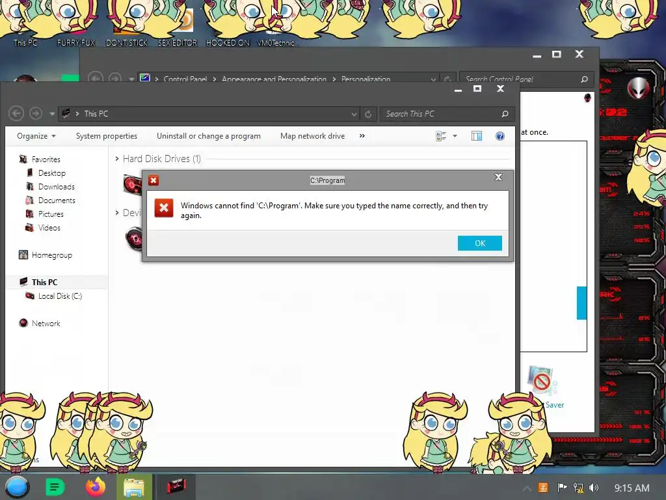The height and width of the screenshot is (500, 666).
Task: Collapse the Devices group chevron
Action: click(117, 213)
